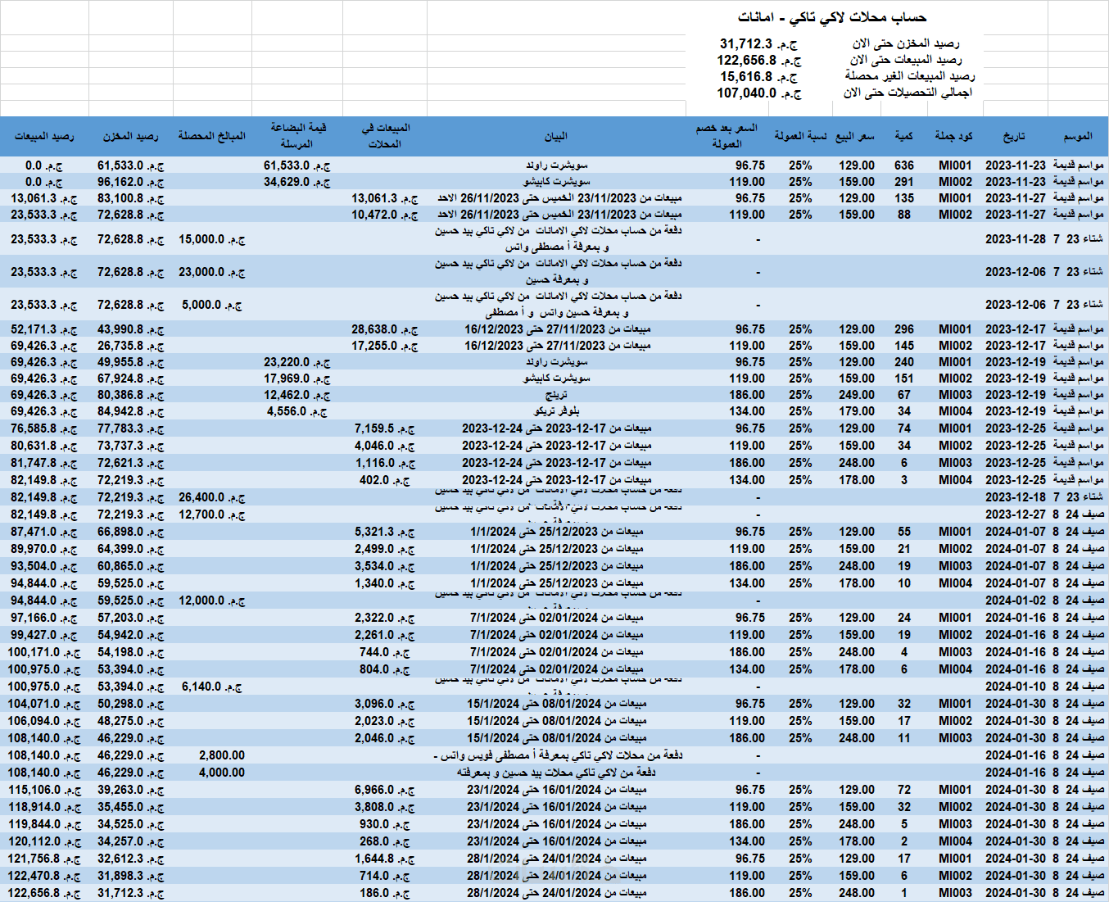Select collected amount cell 12,000.0

pyautogui.click(x=212, y=600)
